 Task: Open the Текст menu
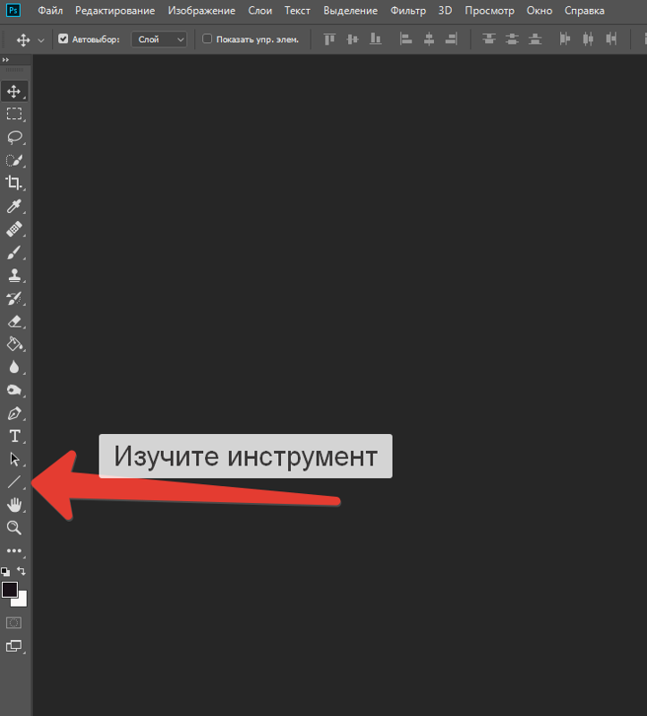(x=297, y=11)
